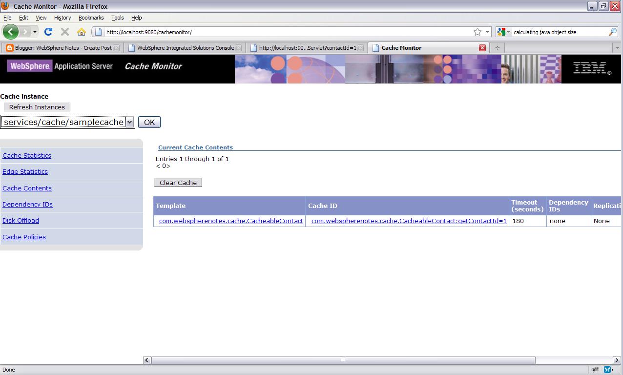623x375 pixels.
Task: Go back with the green Back arrow
Action: [x=10, y=32]
